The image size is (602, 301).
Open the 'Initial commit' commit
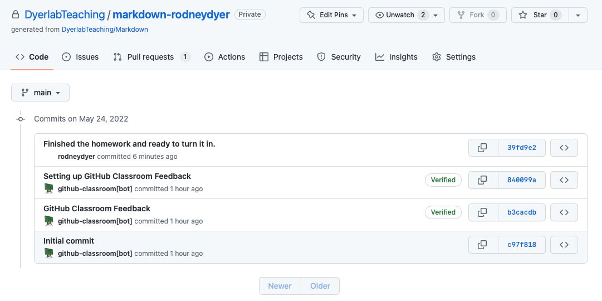pos(68,241)
